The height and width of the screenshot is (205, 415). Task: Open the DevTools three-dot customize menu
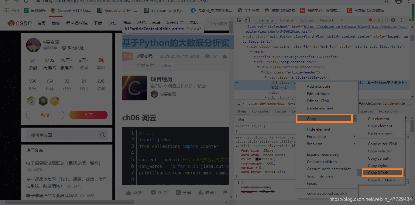pos(402,20)
